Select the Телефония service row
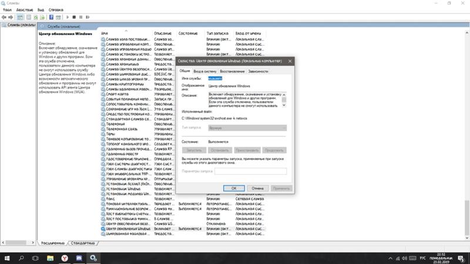This screenshot has height=264, width=470. tap(139, 124)
